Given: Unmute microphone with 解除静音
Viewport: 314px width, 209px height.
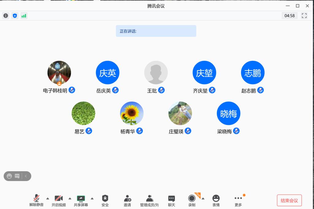Looking at the screenshot, I should click(36, 201).
